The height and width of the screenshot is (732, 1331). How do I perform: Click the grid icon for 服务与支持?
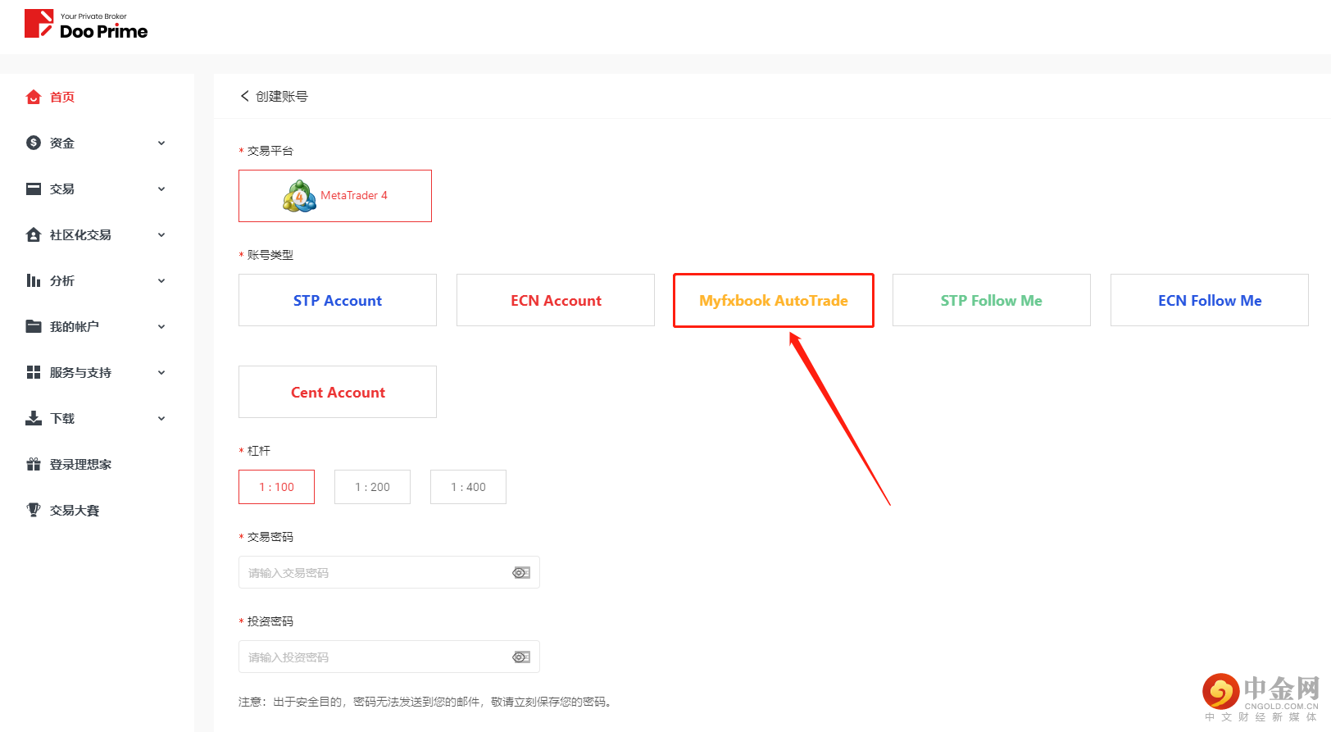click(34, 372)
